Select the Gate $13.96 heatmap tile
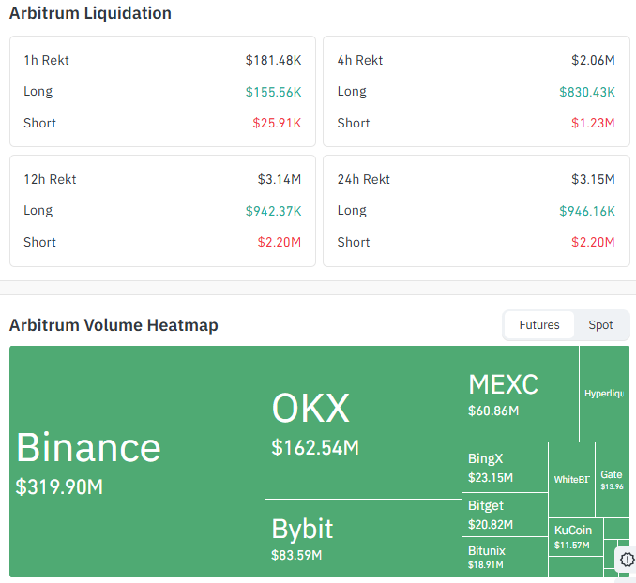The width and height of the screenshot is (636, 583). pyautogui.click(x=613, y=480)
